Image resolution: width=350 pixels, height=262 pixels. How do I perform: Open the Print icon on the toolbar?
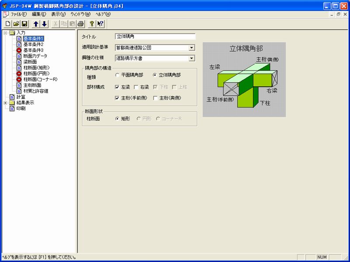tap(80, 25)
